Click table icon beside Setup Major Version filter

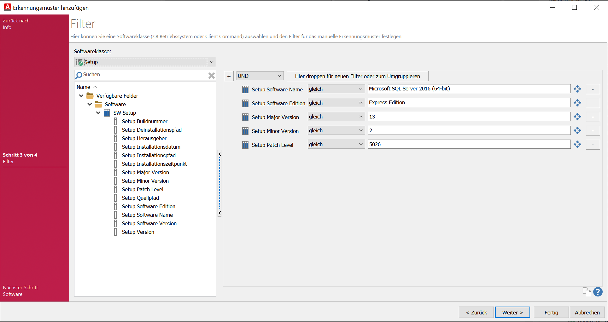click(x=245, y=117)
